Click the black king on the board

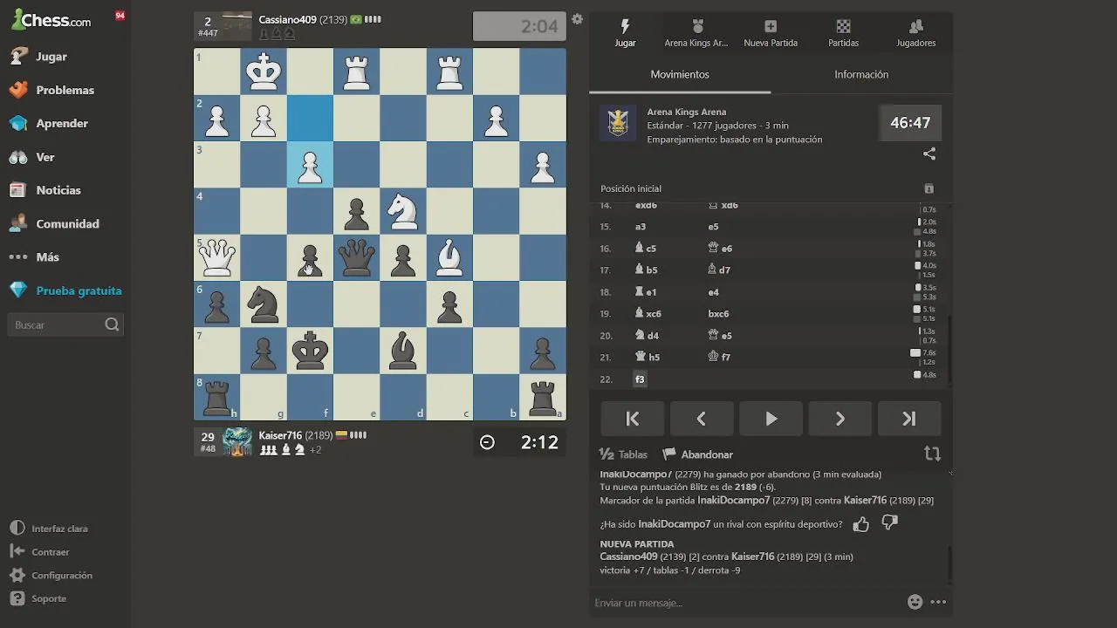[x=310, y=351]
